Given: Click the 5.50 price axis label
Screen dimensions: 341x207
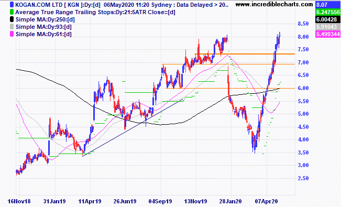Looking at the screenshot, I should [x=303, y=101].
